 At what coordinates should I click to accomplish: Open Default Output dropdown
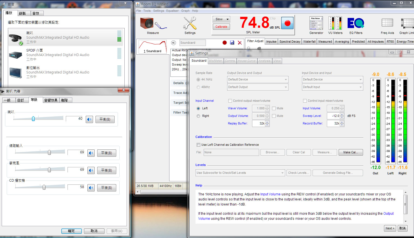[257, 87]
